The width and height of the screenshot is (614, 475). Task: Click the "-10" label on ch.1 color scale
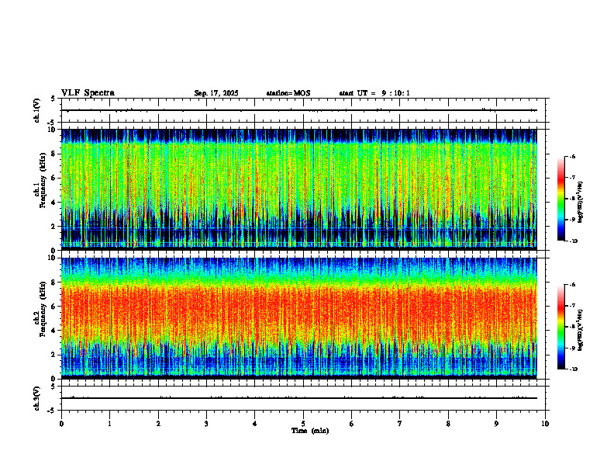pos(573,241)
